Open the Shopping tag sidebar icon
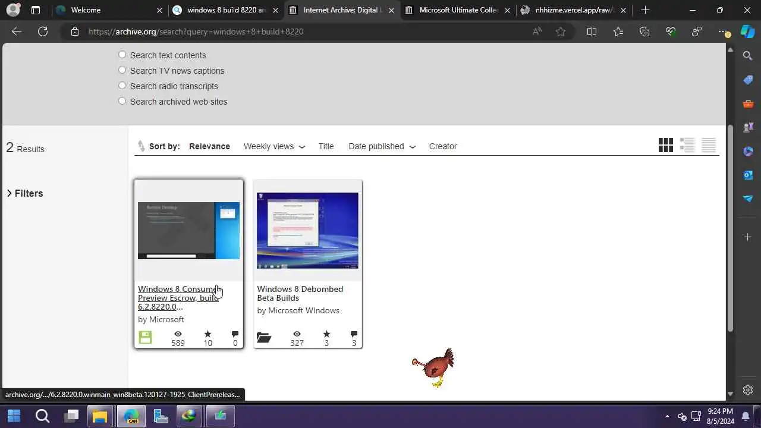The width and height of the screenshot is (761, 428). [x=748, y=80]
